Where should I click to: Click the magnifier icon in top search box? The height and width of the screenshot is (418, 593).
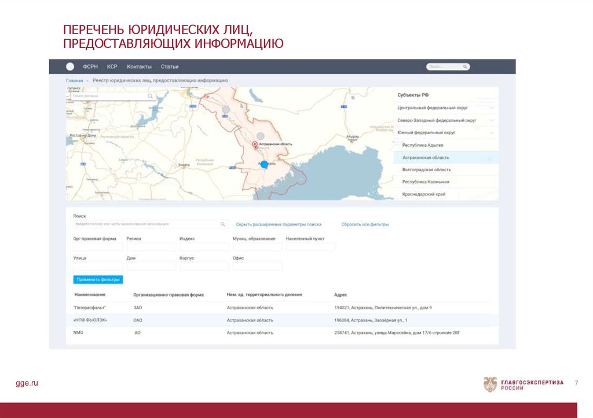click(x=466, y=66)
